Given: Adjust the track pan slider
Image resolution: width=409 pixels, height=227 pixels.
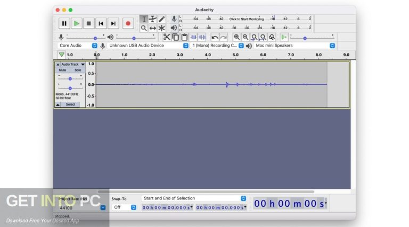Looking at the screenshot, I should point(70,88).
